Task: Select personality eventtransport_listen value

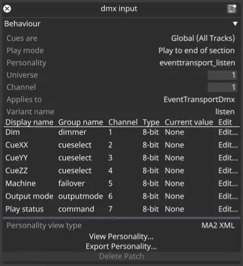Action: 198,63
